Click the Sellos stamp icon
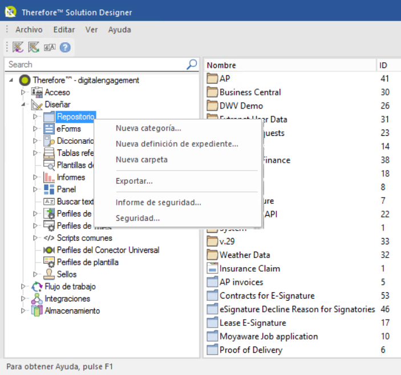Image resolution: width=401 pixels, height=375 pixels. [49, 274]
